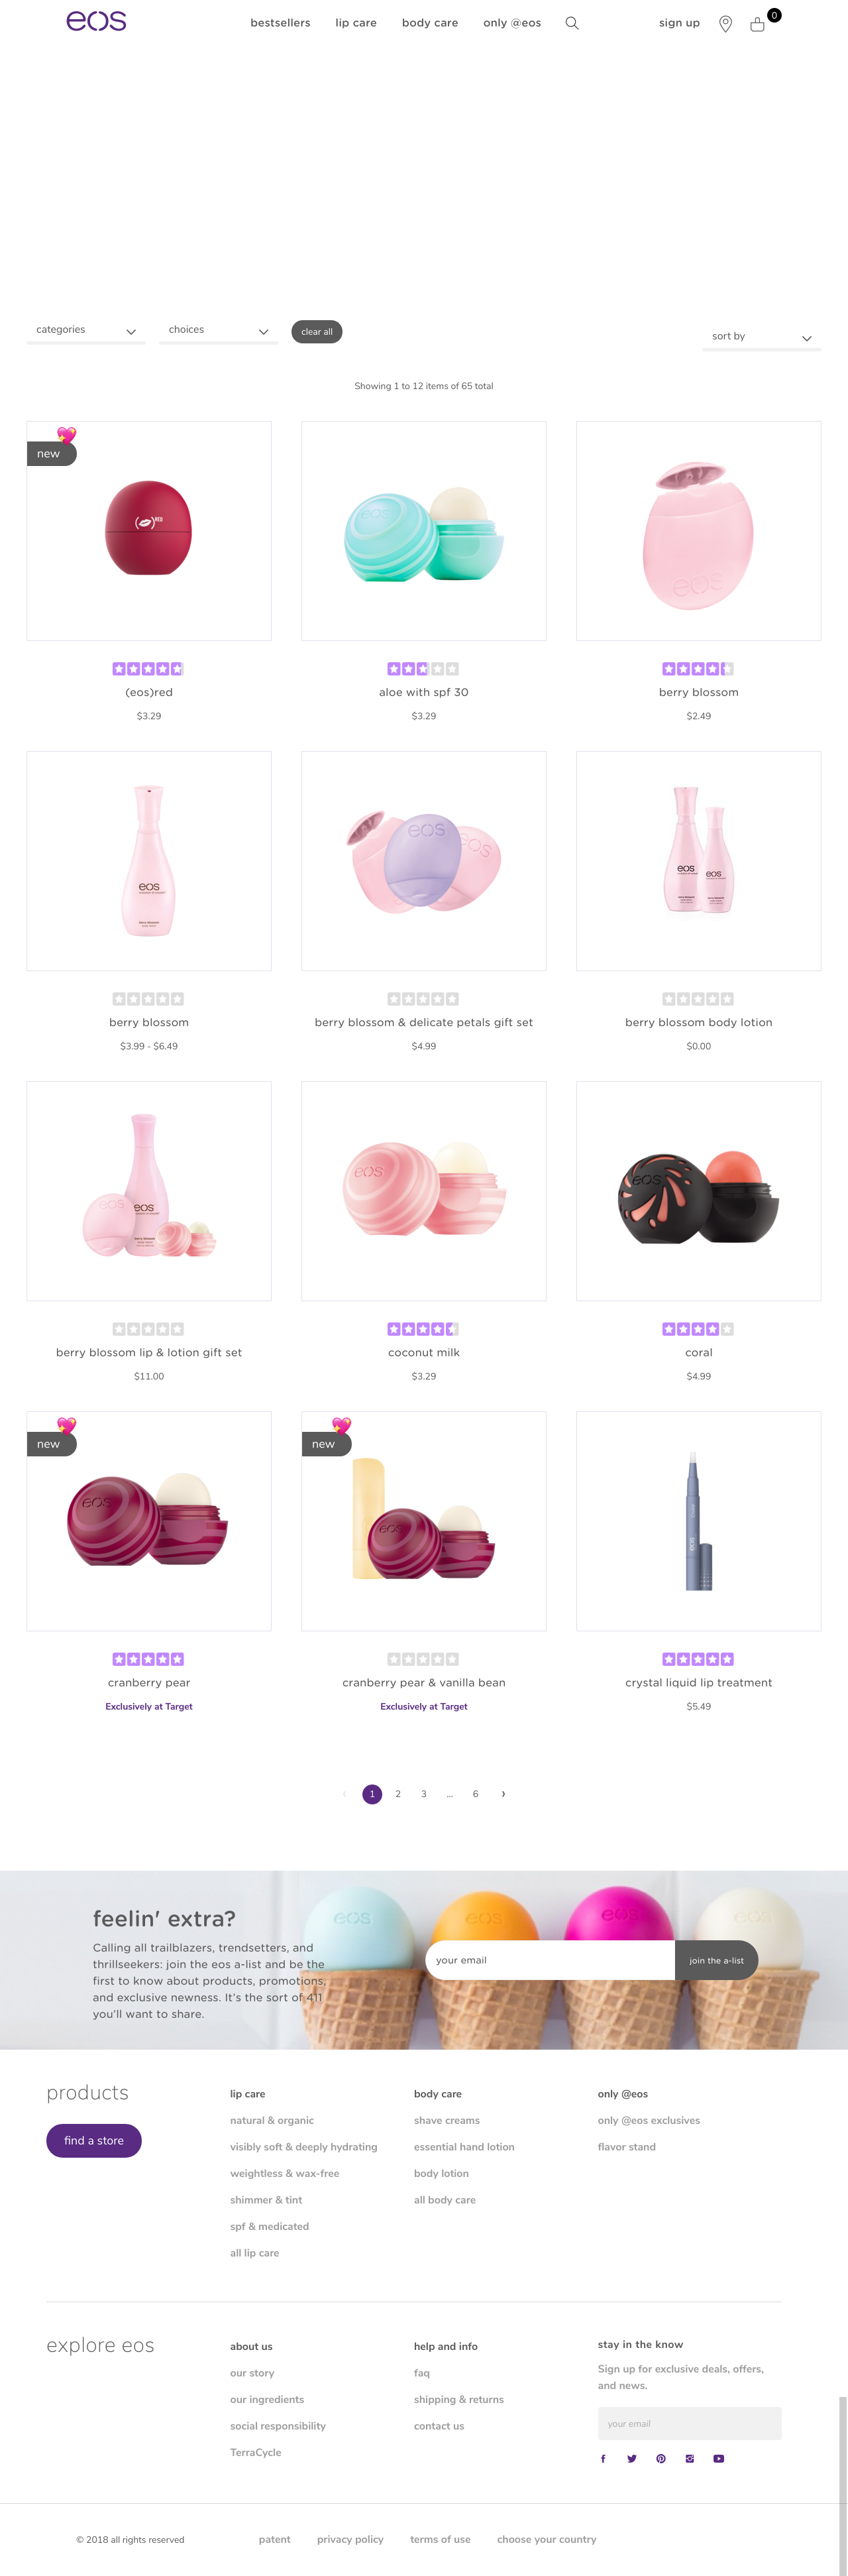
Task: Click the find a store button
Action: (94, 2141)
